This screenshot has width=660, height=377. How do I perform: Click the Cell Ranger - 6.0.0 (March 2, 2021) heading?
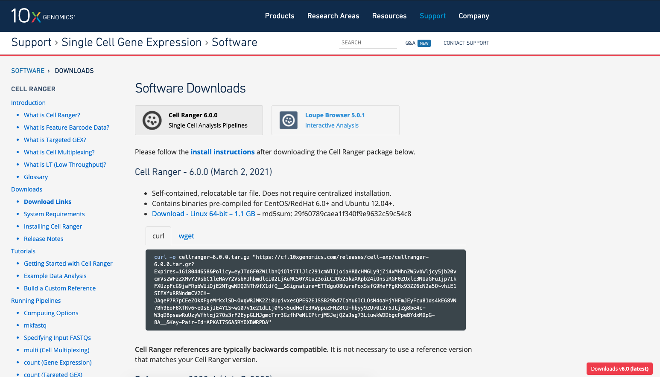pyautogui.click(x=204, y=172)
